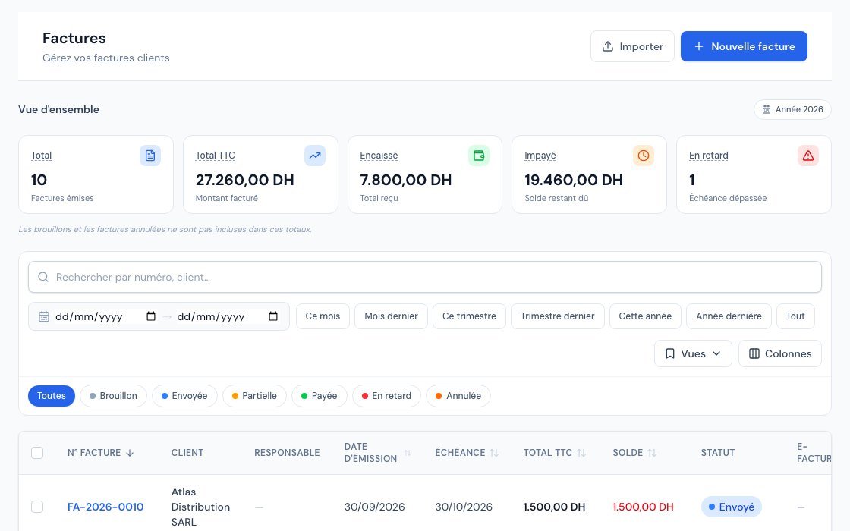Filter invoices by Brouillon status

coord(113,396)
